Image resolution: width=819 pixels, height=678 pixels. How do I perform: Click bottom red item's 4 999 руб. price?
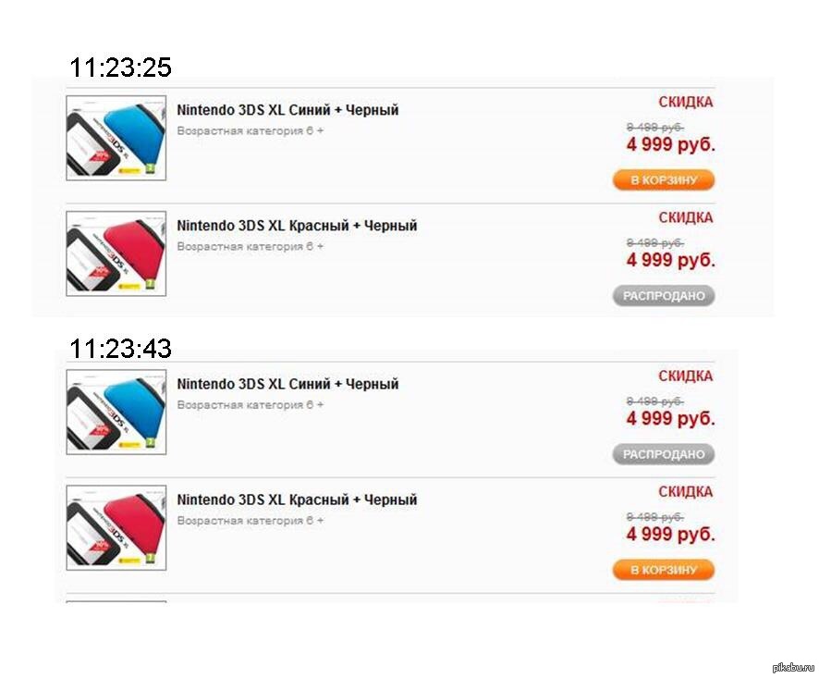point(671,535)
